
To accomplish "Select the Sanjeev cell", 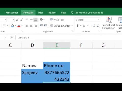I will pos(32,72).
